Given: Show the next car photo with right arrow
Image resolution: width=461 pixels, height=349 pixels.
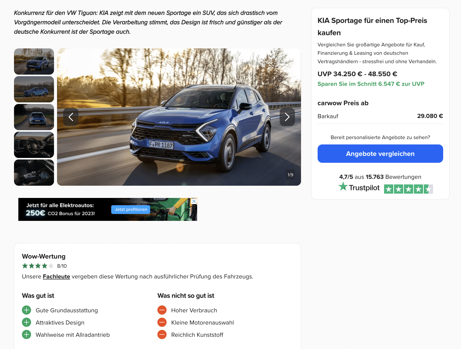Looking at the screenshot, I should pos(287,117).
